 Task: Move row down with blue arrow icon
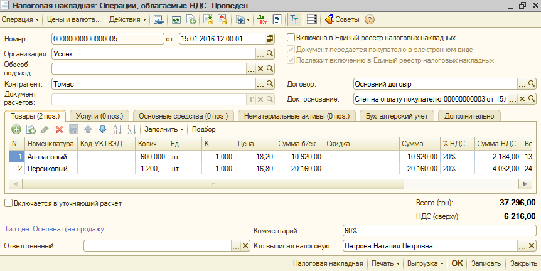(x=102, y=129)
